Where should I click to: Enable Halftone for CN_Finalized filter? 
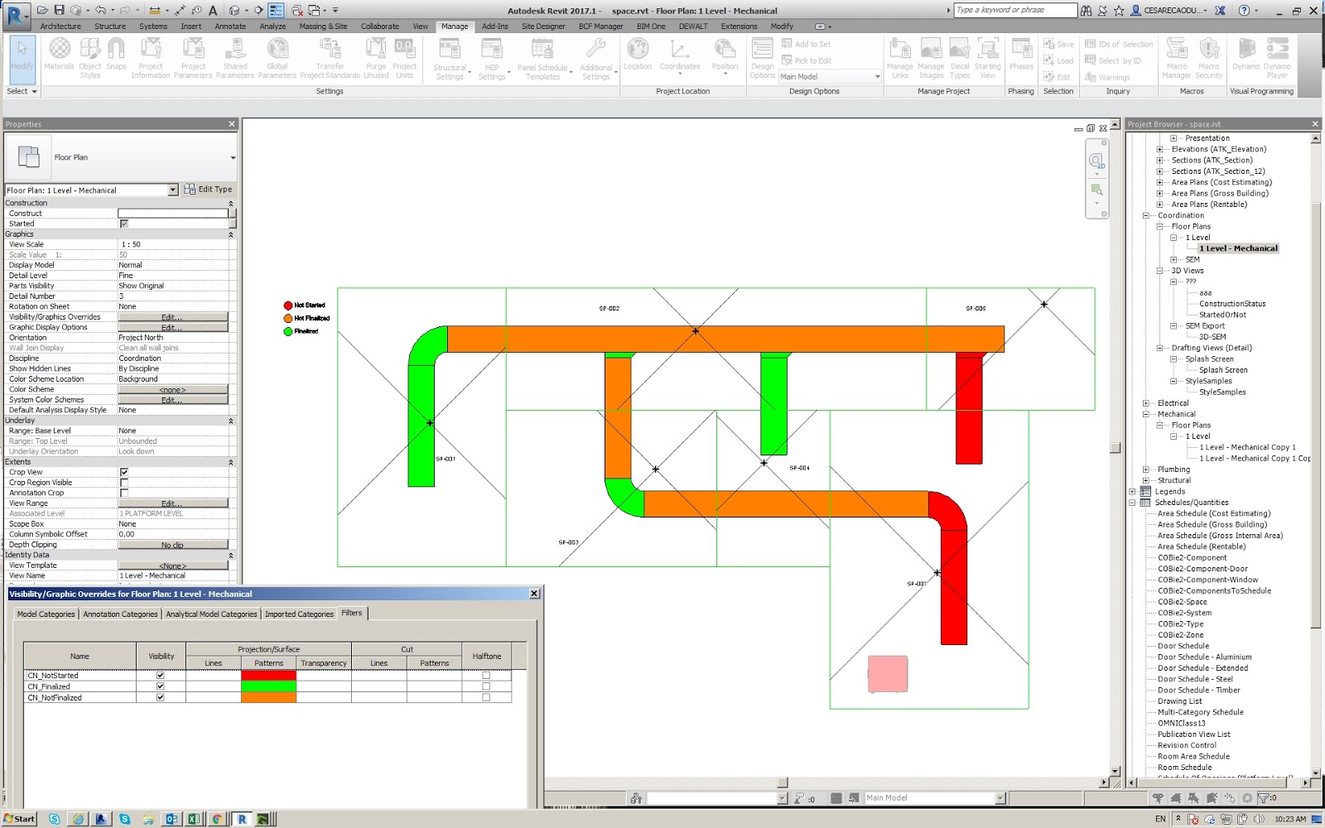[x=487, y=686]
